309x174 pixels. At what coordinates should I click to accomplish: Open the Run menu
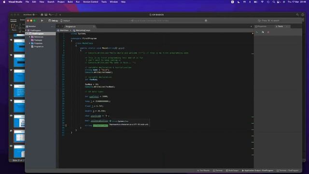(78, 2)
